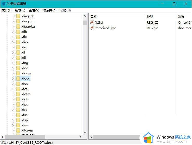The width and height of the screenshot is (192, 145).
Task: Select the .dib folder icon
Action: [18, 32]
